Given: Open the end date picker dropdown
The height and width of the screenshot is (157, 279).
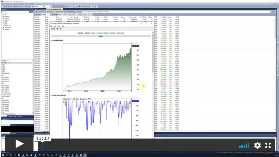Looking at the screenshot, I should [89, 15].
